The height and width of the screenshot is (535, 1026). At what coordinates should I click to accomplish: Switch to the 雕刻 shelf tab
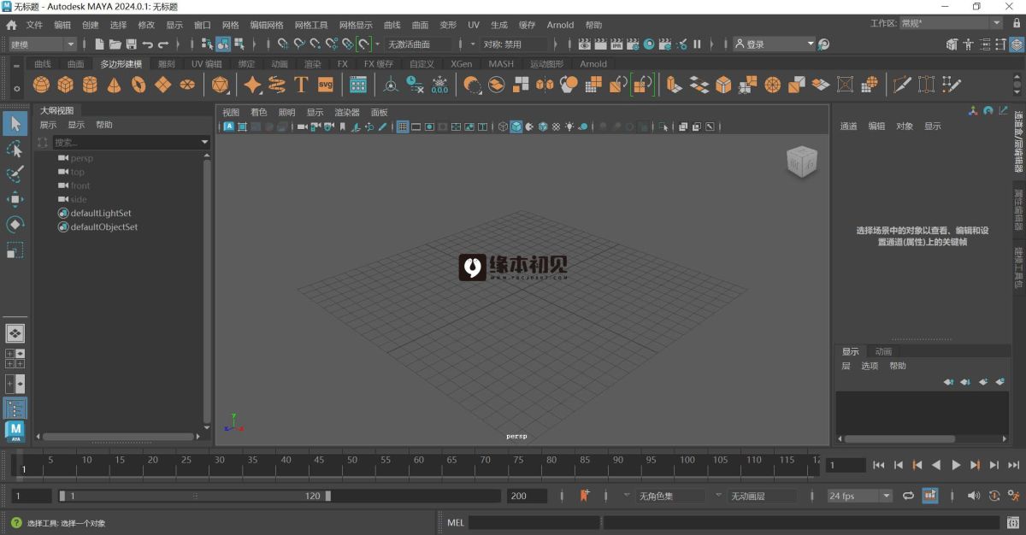coord(167,63)
